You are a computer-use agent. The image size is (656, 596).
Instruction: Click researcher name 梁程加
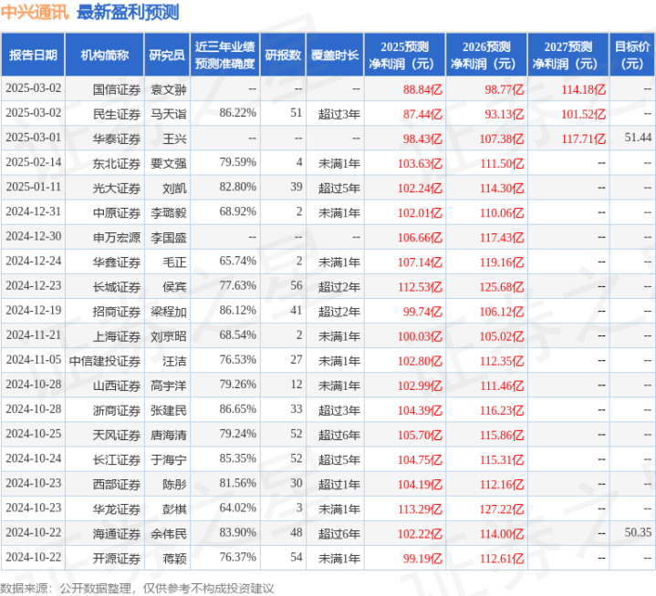169,312
